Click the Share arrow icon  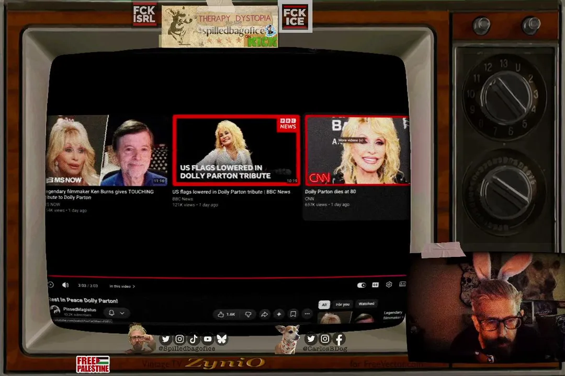(x=264, y=314)
